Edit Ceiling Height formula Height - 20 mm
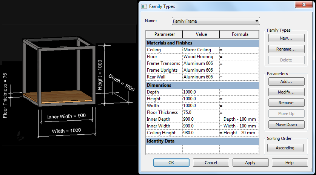This screenshot has height=175, width=316. pos(239,133)
